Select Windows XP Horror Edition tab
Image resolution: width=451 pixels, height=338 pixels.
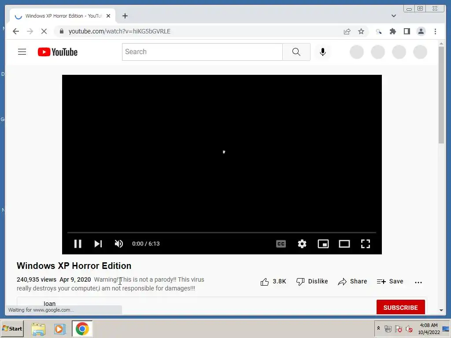[63, 16]
